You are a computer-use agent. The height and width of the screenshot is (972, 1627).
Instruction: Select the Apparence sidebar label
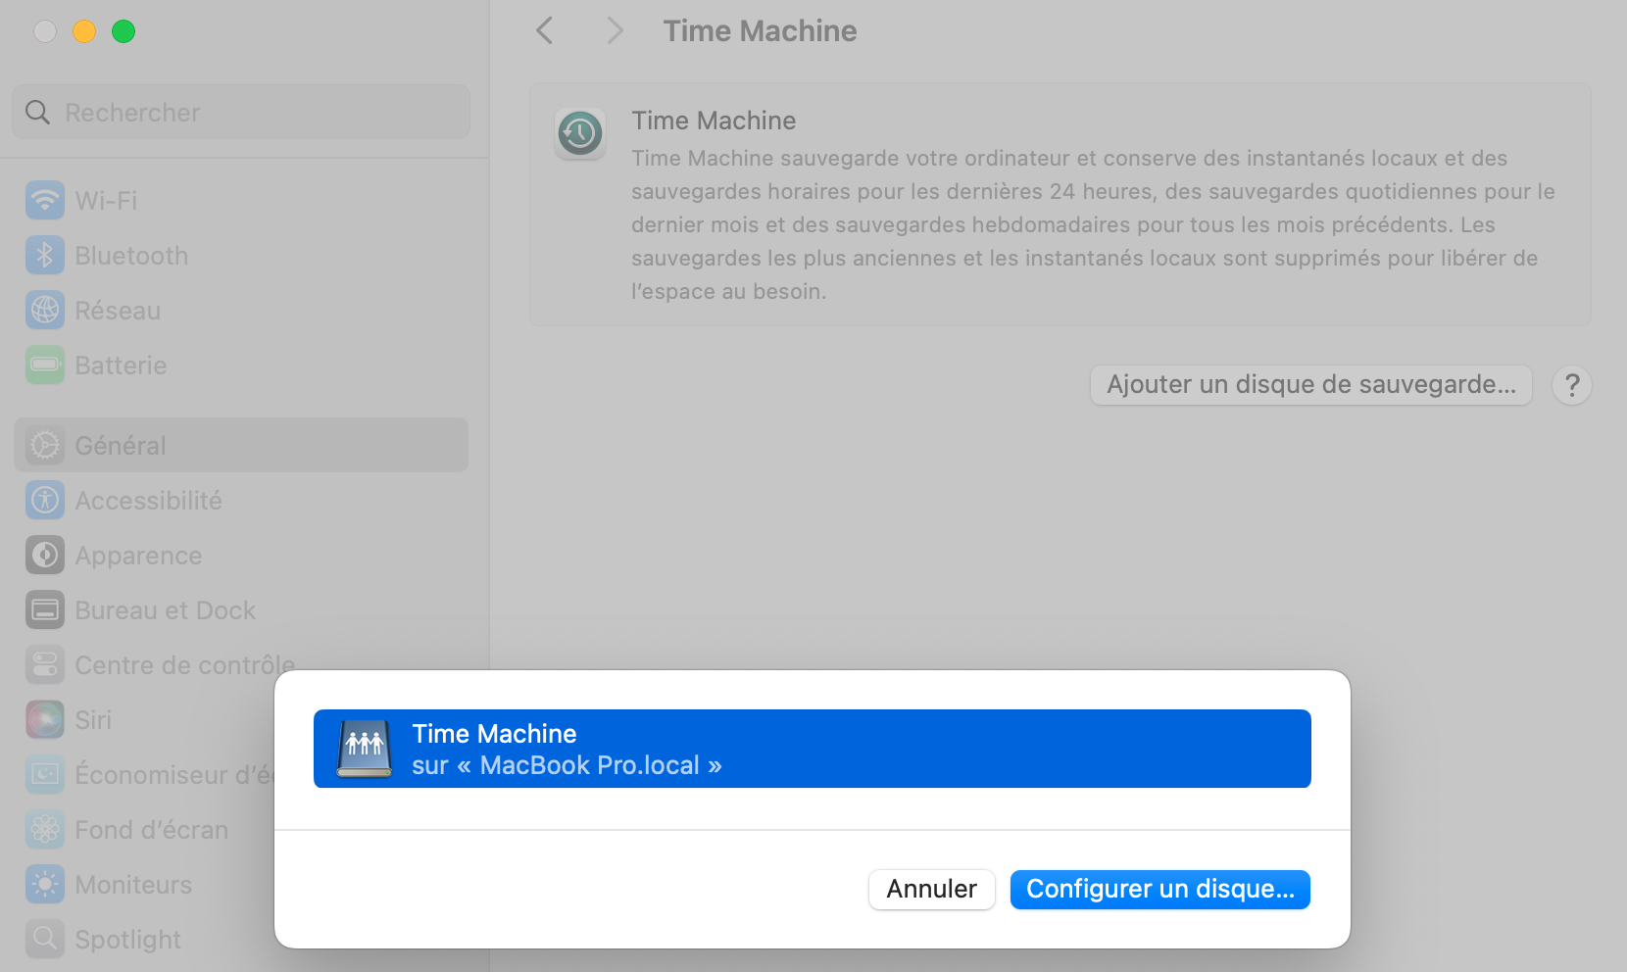click(138, 556)
